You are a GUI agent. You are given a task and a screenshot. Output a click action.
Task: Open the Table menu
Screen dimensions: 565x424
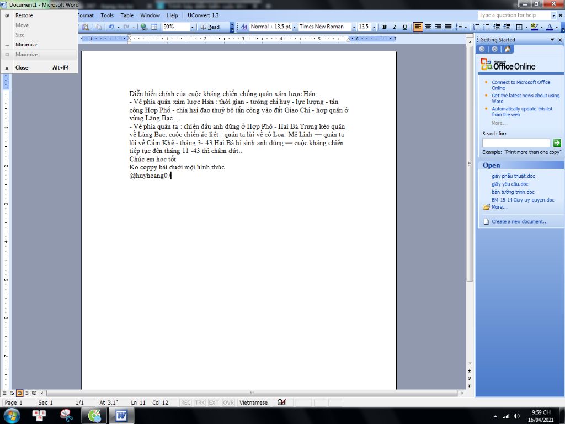[x=127, y=15]
